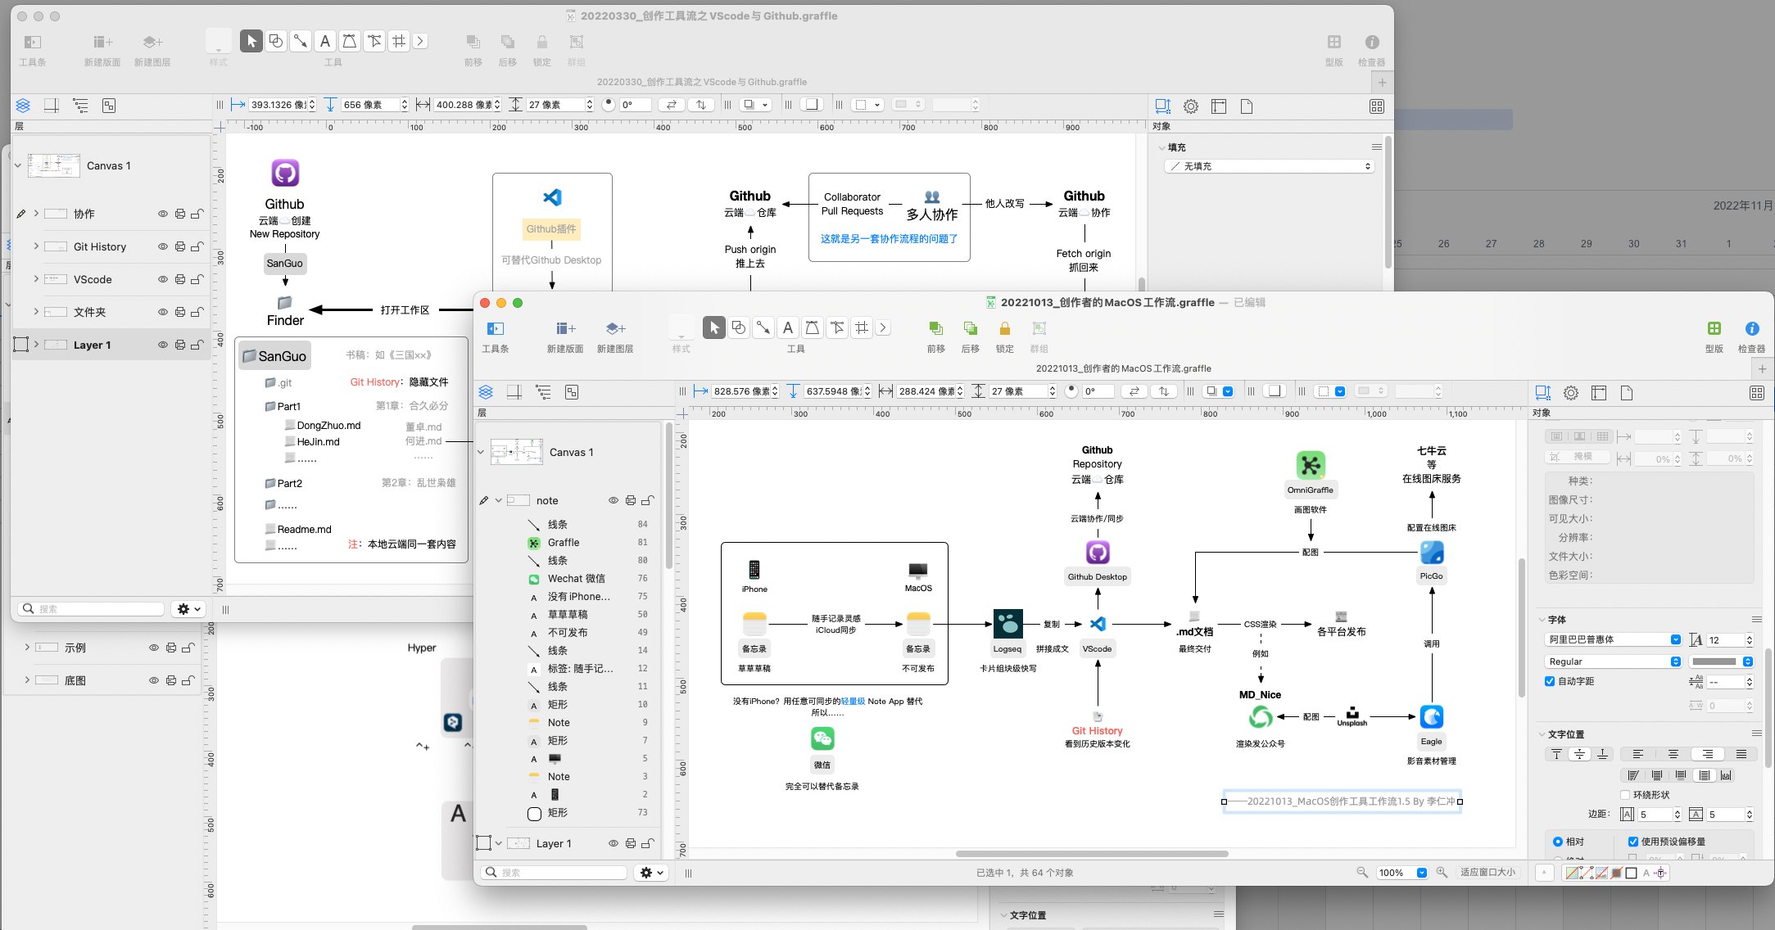The image size is (1775, 930).
Task: Open gear properties inspector tab in MacOS工作流
Action: (x=1571, y=393)
